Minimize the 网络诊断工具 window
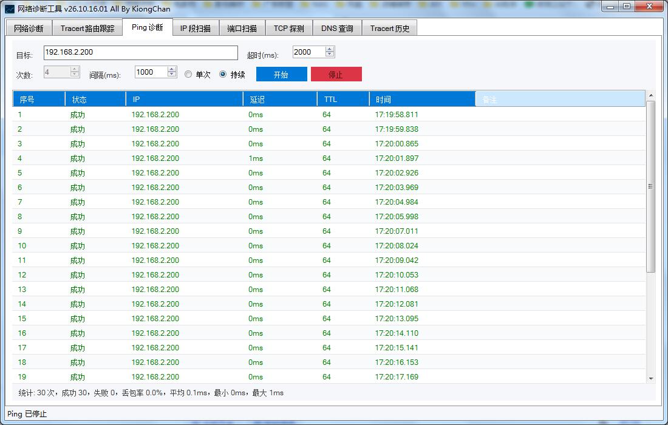 610,7
